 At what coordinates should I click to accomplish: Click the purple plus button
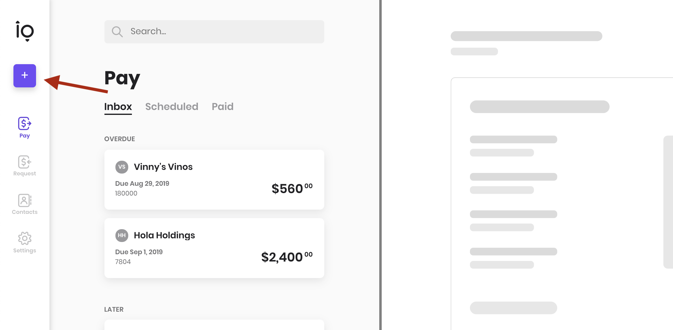click(25, 75)
